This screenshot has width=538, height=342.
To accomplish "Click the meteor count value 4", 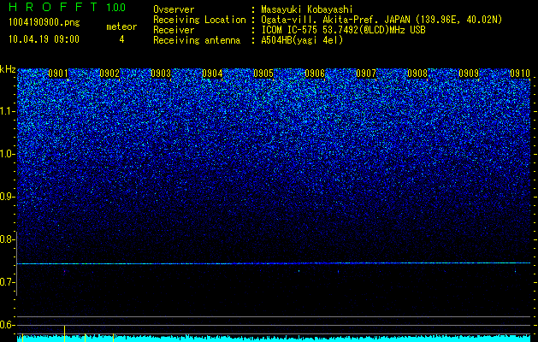I will coord(121,39).
